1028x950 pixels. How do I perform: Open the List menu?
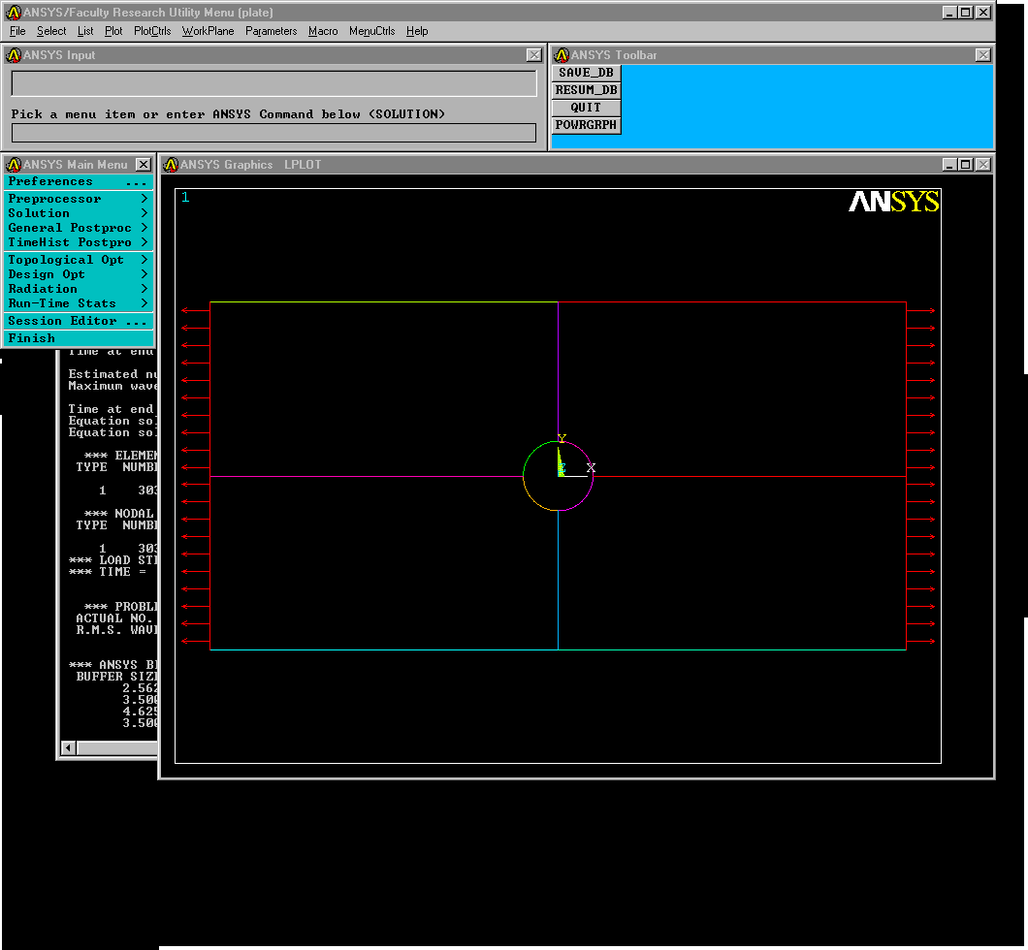pos(85,31)
